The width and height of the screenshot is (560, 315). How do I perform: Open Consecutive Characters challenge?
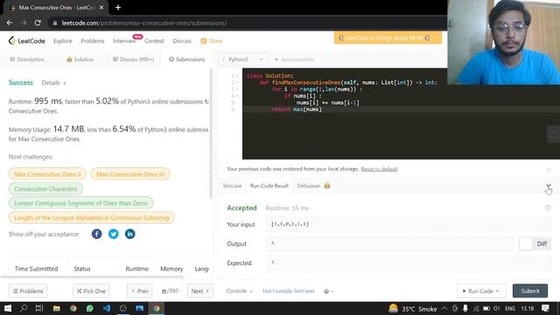point(45,189)
